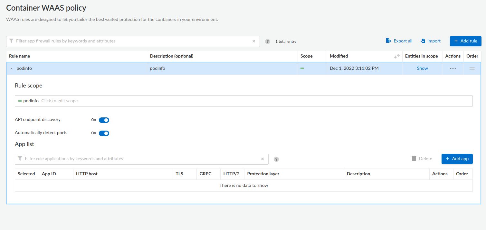Click the HTTP host column header

[x=87, y=174]
